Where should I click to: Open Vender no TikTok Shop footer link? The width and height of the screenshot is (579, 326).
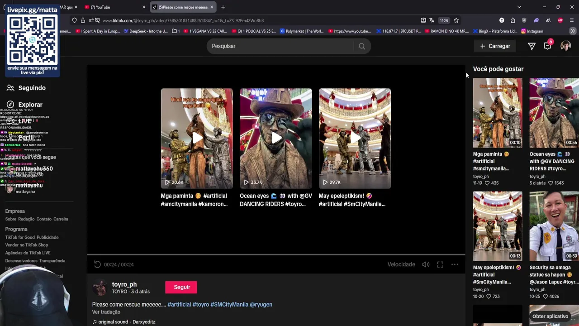click(x=26, y=245)
